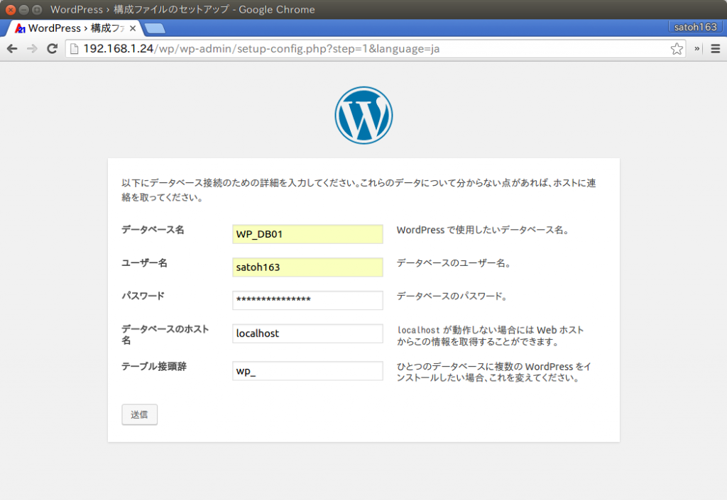Select the WordPress 構成ファイル tab
This screenshot has height=500, width=727.
(74, 28)
